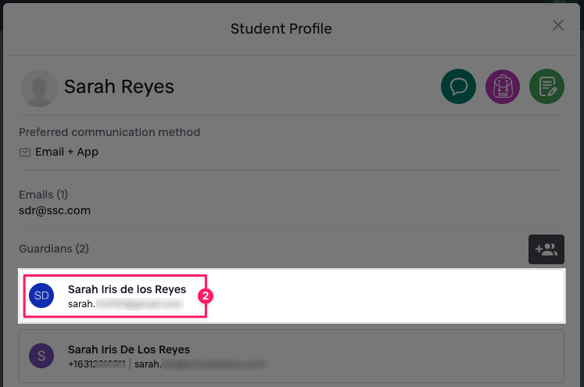Select the sdr@ssc.com email address

[55, 210]
